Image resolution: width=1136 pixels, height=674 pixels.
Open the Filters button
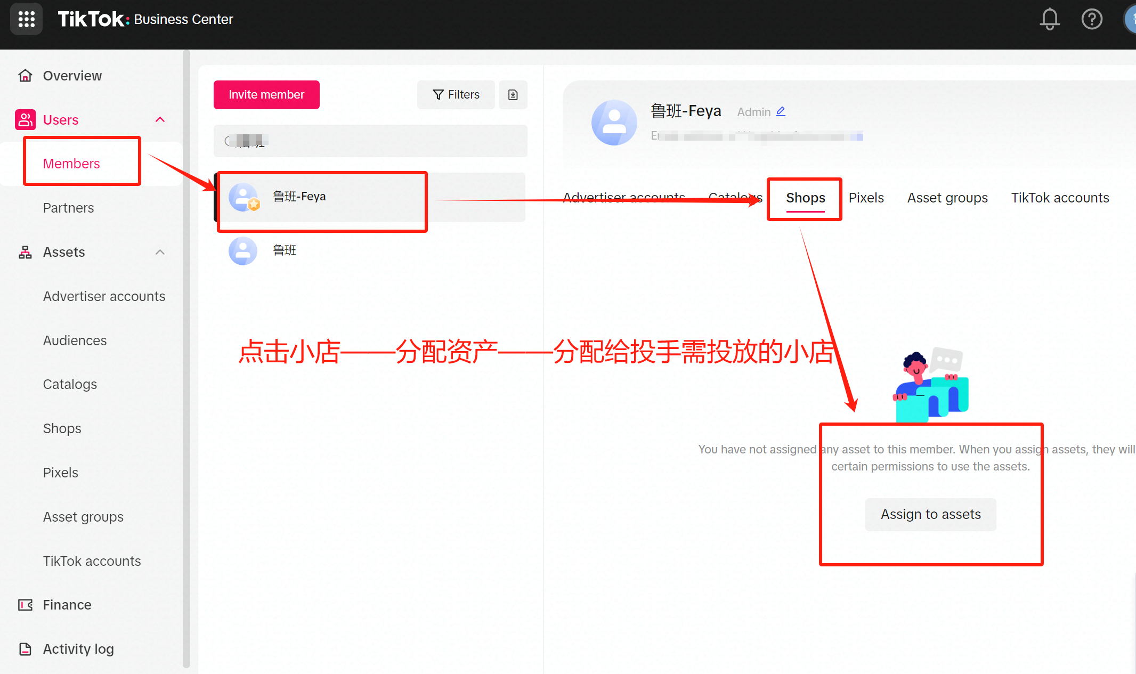pos(456,95)
